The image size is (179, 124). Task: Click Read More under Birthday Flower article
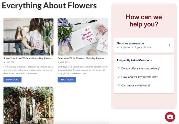tap(66, 80)
